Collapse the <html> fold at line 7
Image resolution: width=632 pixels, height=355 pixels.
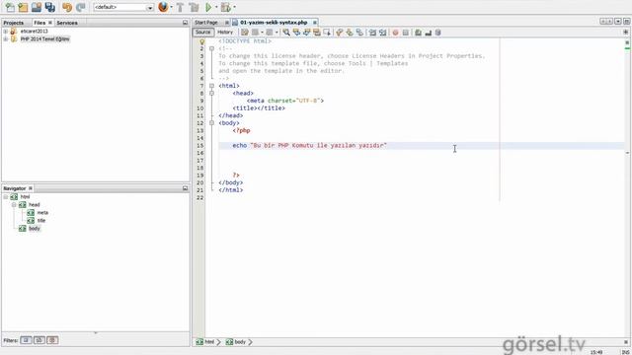(211, 86)
